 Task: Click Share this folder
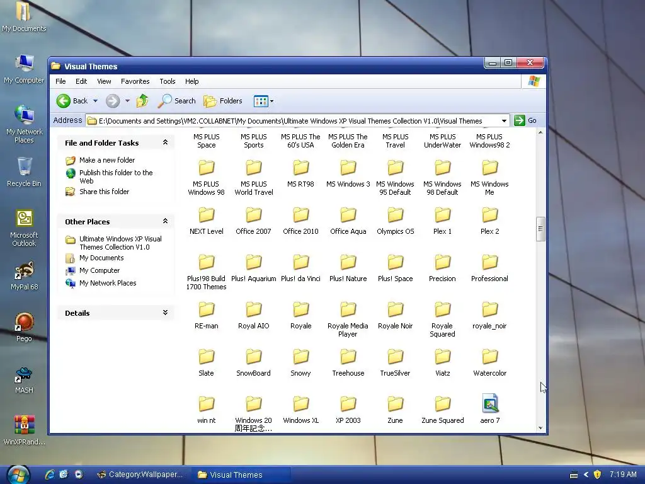pos(104,192)
